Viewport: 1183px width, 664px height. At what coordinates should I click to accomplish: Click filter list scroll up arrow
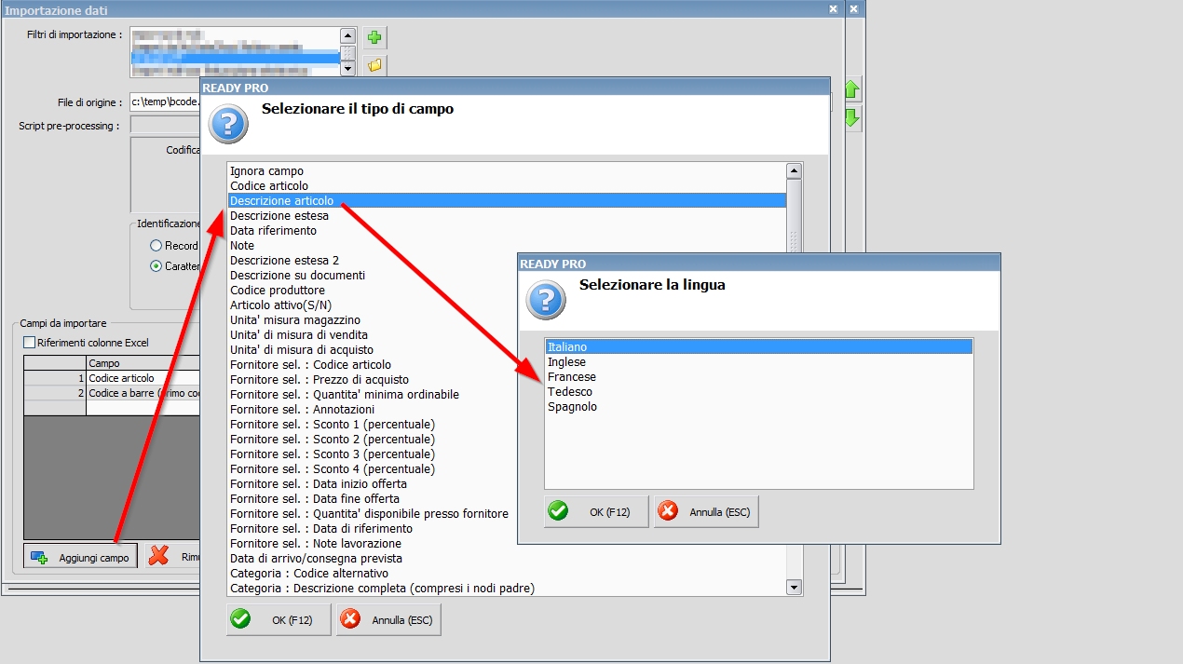(x=348, y=35)
